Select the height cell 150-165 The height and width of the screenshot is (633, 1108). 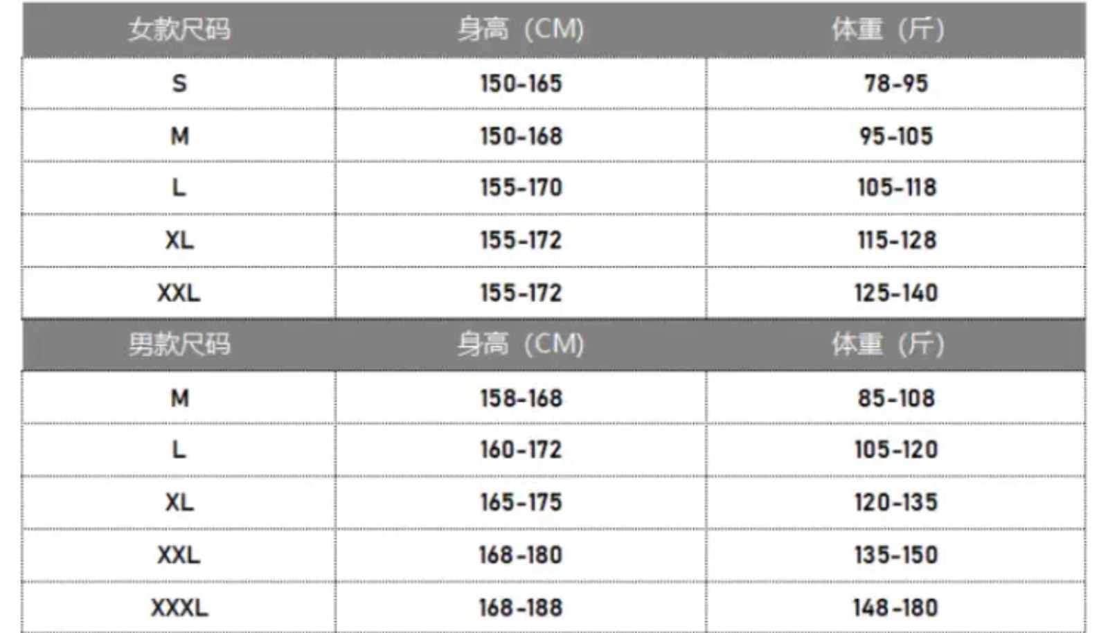[521, 83]
